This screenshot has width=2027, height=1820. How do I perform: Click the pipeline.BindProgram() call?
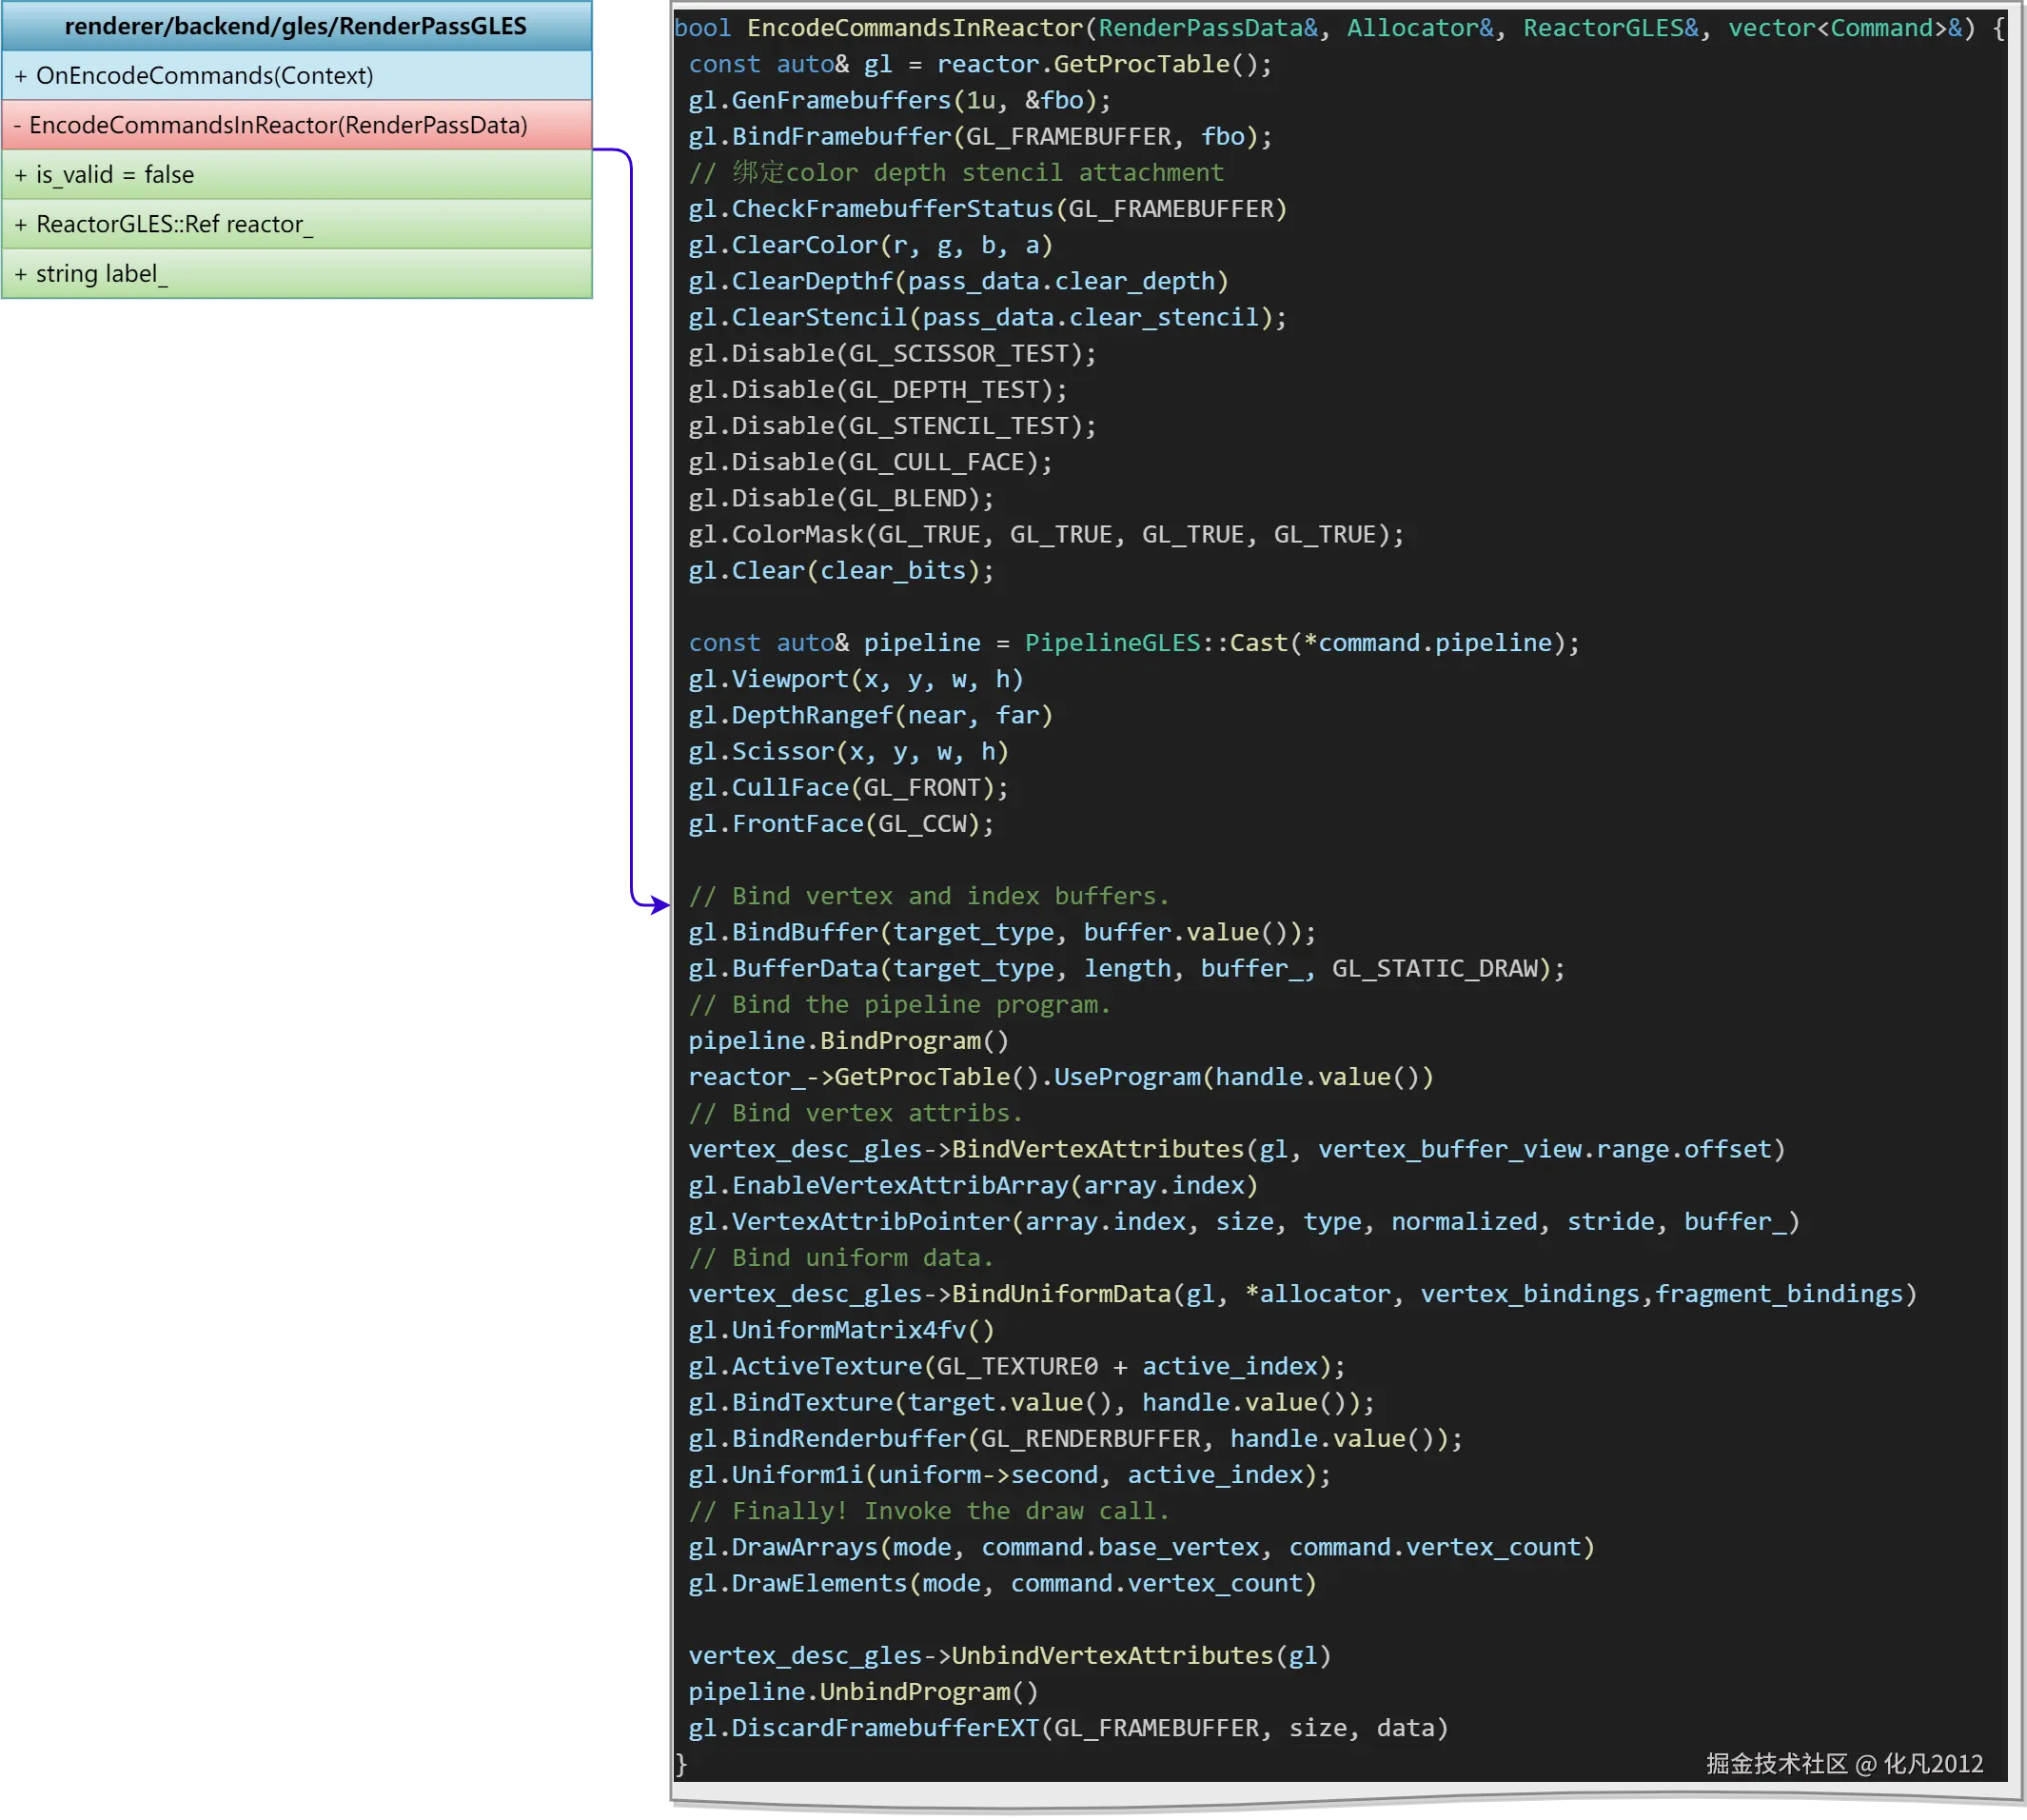coord(849,1040)
